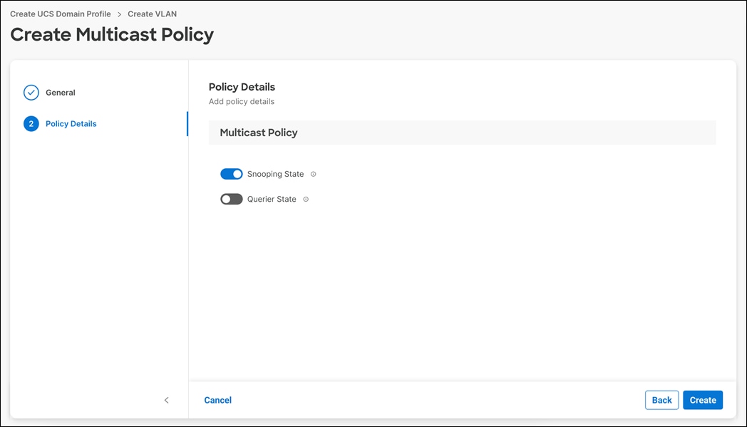Disable the Snooping State toggle
The height and width of the screenshot is (427, 747).
click(231, 173)
